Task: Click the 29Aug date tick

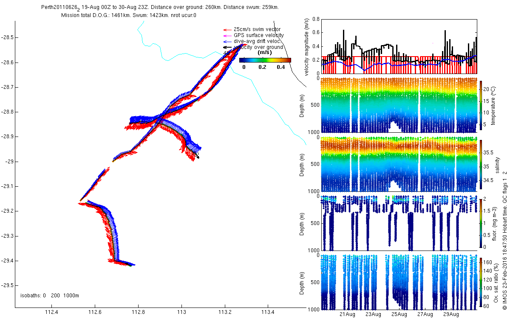Action: click(x=451, y=314)
